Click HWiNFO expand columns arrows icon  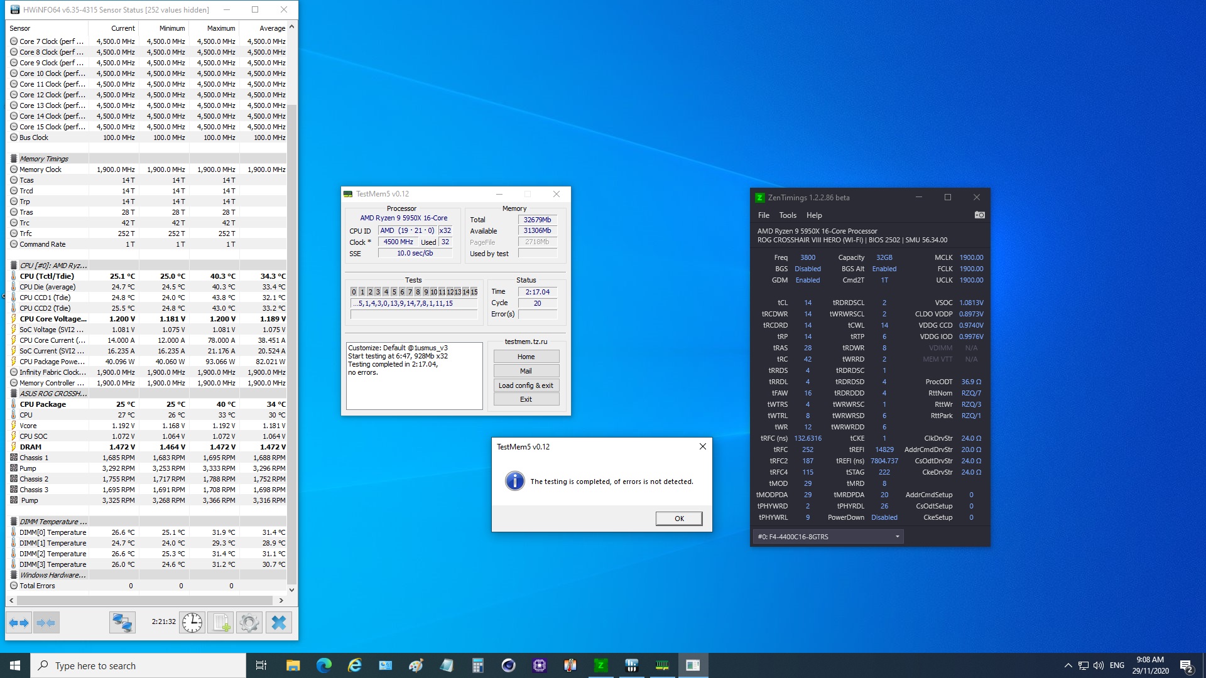[x=19, y=623]
